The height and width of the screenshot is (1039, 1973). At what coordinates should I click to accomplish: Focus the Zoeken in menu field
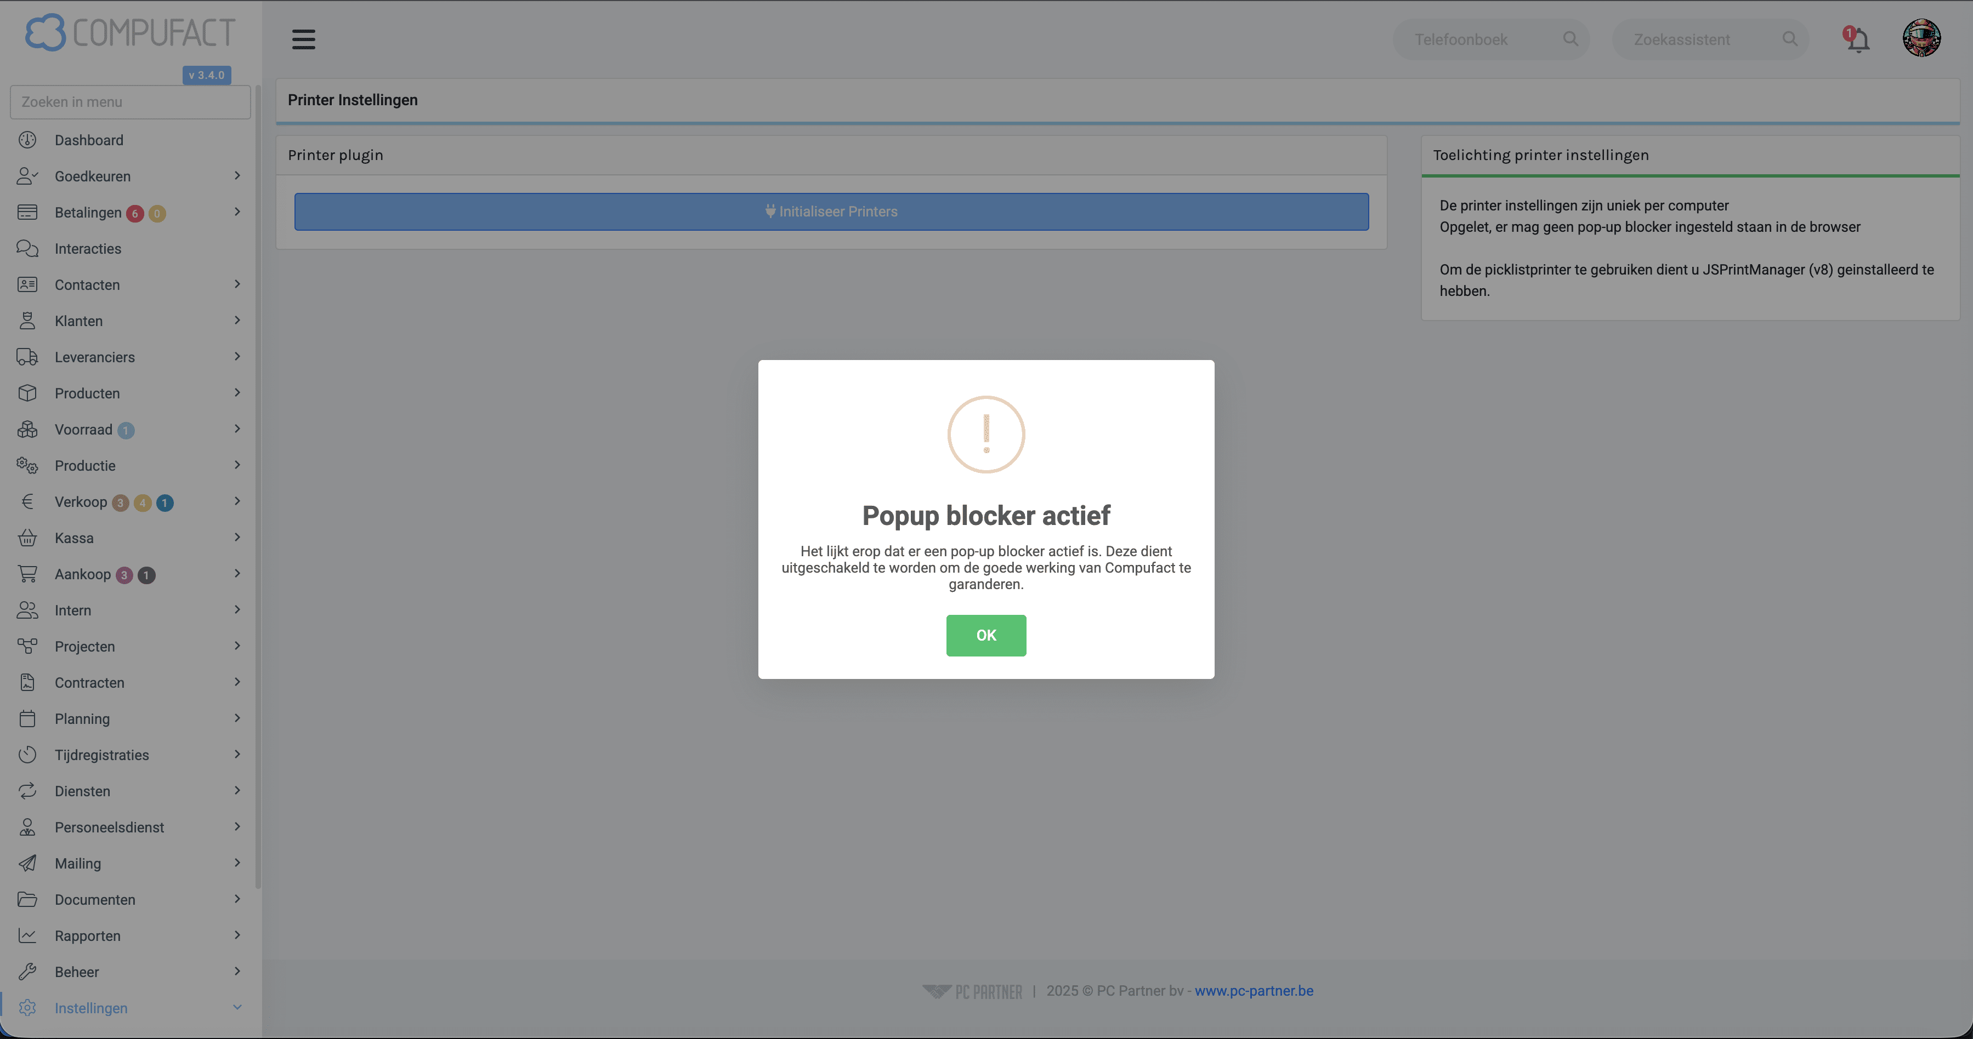[x=130, y=102]
